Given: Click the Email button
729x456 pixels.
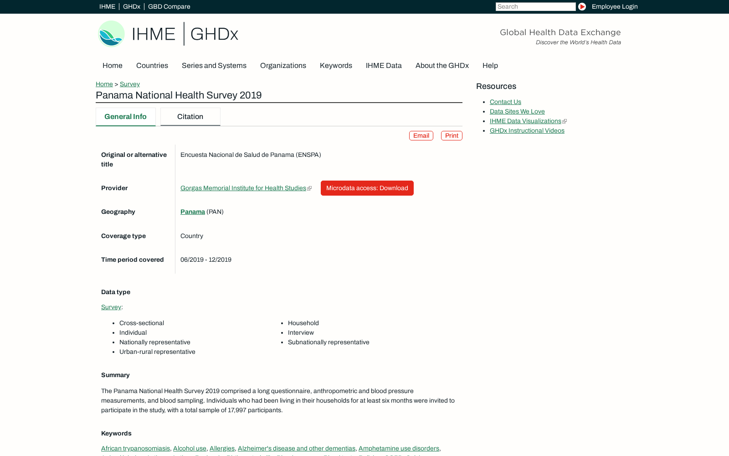Looking at the screenshot, I should (421, 136).
